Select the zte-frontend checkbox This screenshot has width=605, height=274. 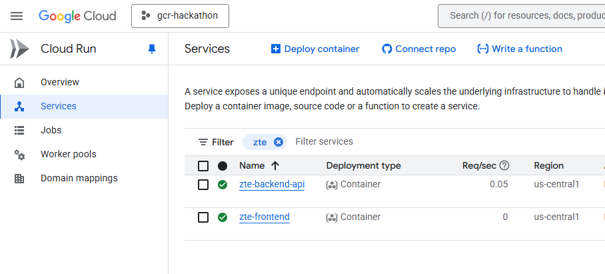203,217
